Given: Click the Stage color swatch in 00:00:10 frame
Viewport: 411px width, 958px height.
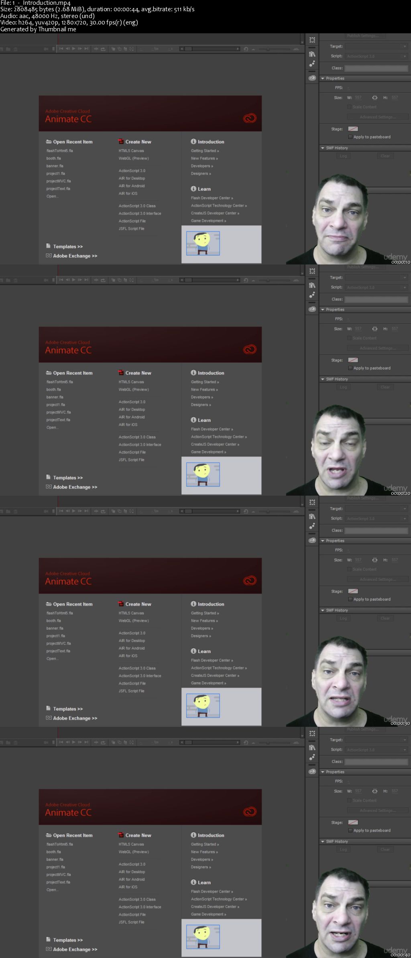Looking at the screenshot, I should coord(353,129).
